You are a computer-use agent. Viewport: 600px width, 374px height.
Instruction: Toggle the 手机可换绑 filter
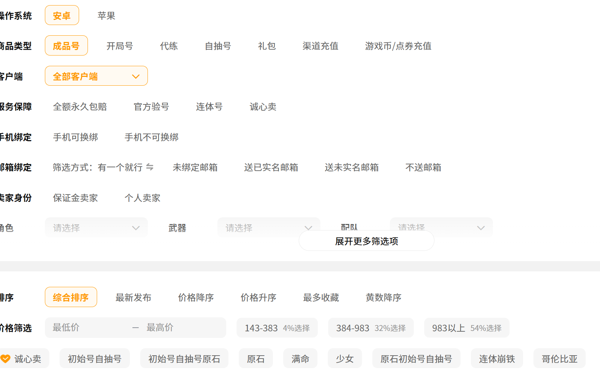pos(75,137)
